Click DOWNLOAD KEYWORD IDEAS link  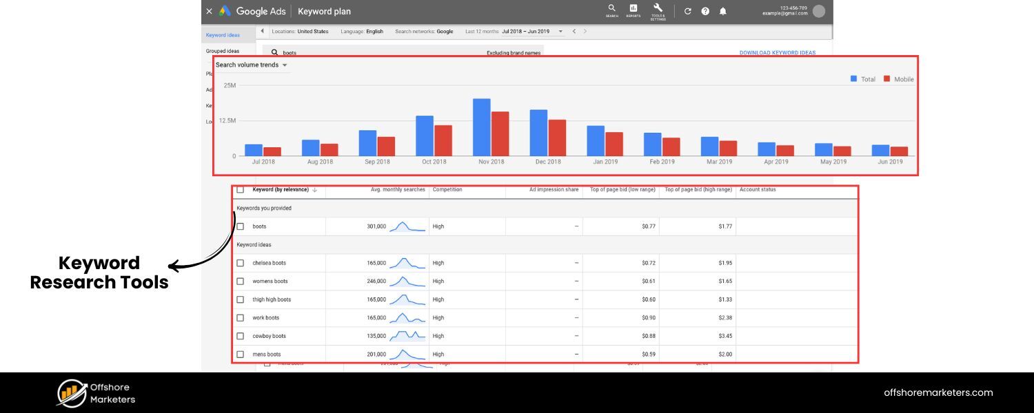[778, 52]
